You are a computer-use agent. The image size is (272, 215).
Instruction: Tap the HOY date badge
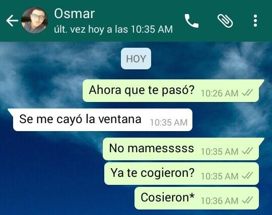(136, 59)
